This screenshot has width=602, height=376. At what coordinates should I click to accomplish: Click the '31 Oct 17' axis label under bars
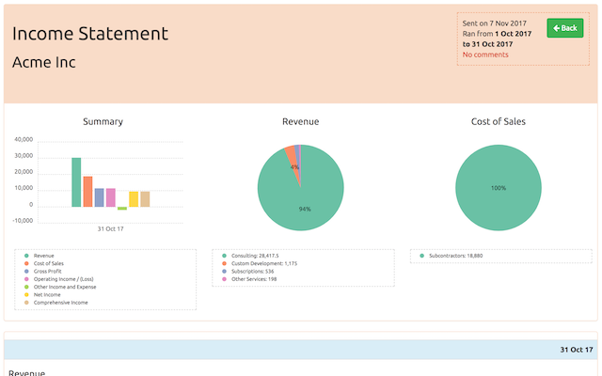pyautogui.click(x=111, y=228)
